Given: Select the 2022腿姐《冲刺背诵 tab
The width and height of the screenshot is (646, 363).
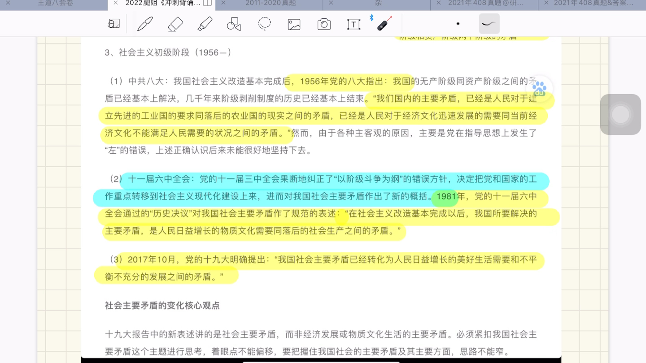Looking at the screenshot, I should [163, 3].
